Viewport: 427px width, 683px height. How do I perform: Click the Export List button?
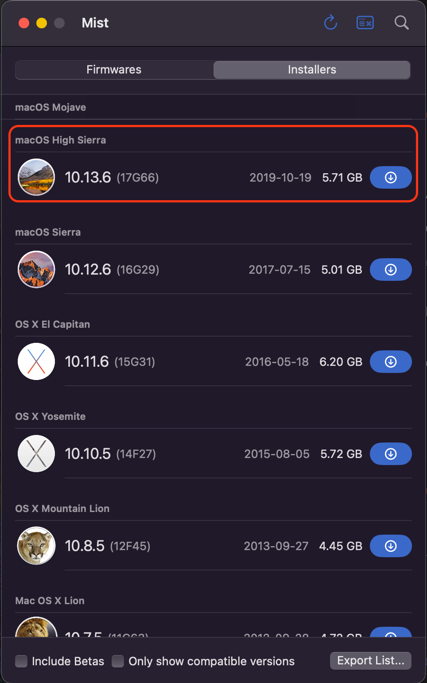pos(370,661)
